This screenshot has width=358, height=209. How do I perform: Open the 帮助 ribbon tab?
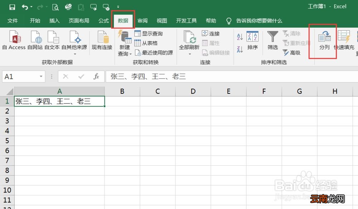pos(211,21)
